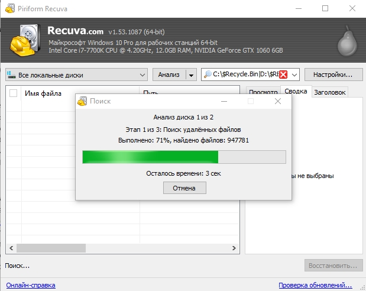Image resolution: width=366 pixels, height=291 pixels.
Task: Cancel the scan with Отмена
Action: tap(184, 188)
